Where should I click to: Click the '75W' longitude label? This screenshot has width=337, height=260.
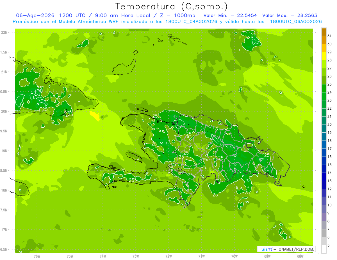(x=70, y=256)
